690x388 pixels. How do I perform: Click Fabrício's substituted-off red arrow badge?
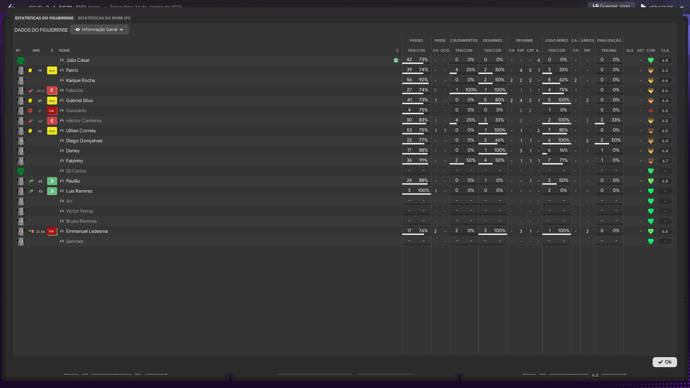click(x=52, y=91)
